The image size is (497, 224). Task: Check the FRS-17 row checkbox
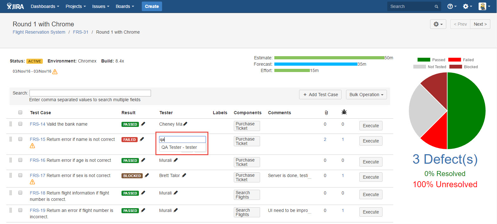20,175
